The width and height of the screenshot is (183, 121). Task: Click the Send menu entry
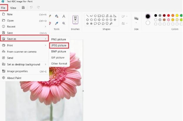pyautogui.click(x=24, y=58)
